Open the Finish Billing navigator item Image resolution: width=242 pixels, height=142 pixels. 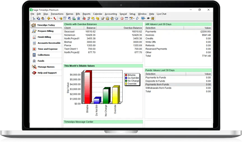point(47,37)
